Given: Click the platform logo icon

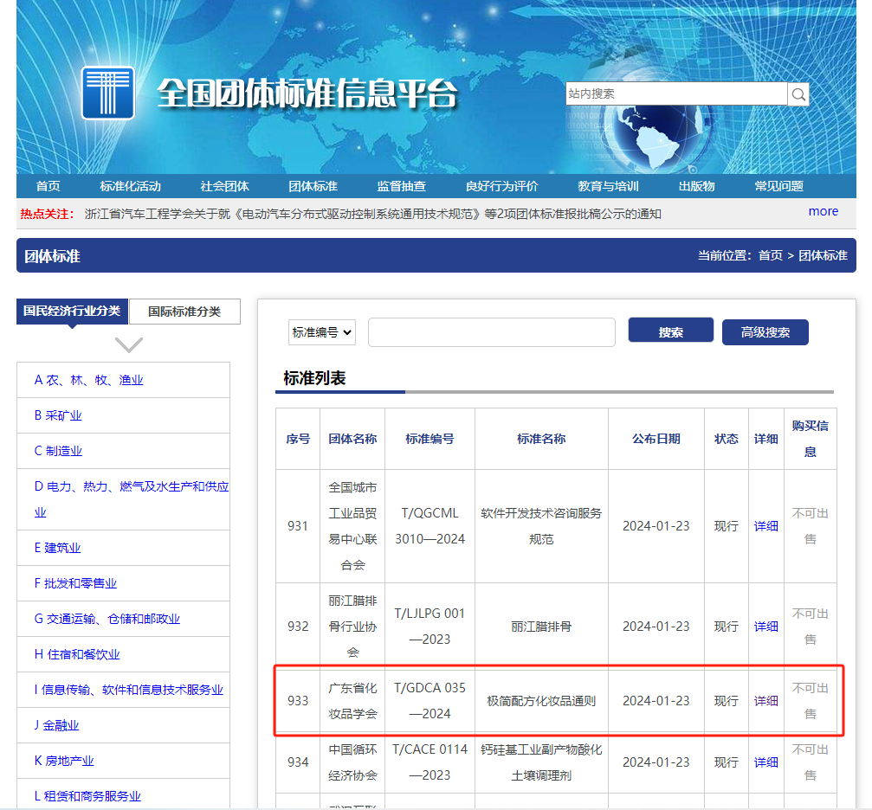Looking at the screenshot, I should 108,93.
